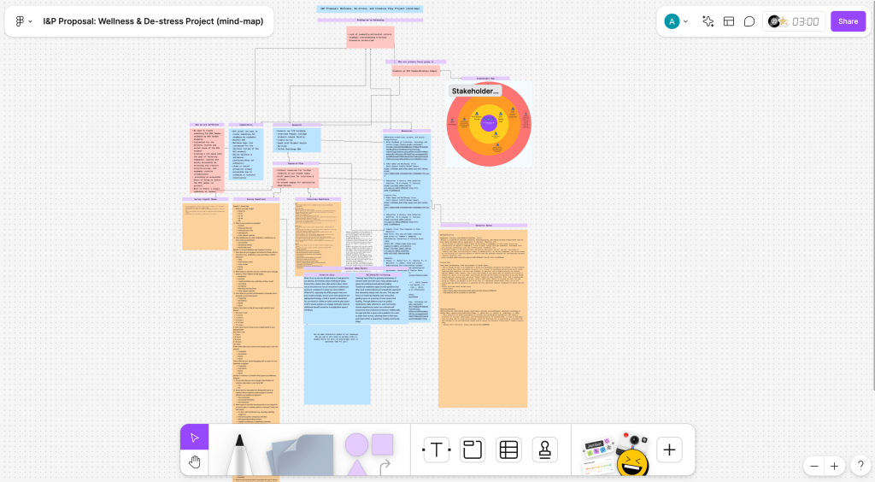875x482 pixels.
Task: Expand the user avatar dropdown
Action: point(685,21)
